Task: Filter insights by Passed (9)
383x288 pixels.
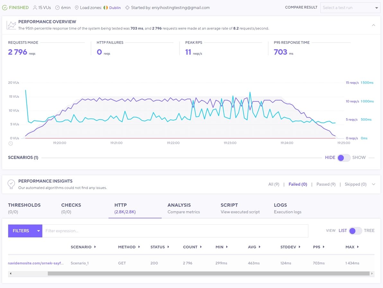Action: (326, 184)
